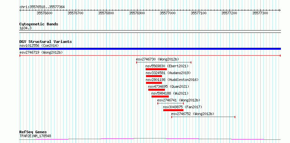Select the 1p34.3 band label
Image resolution: width=290 pixels, height=143 pixels.
(x=25, y=28)
